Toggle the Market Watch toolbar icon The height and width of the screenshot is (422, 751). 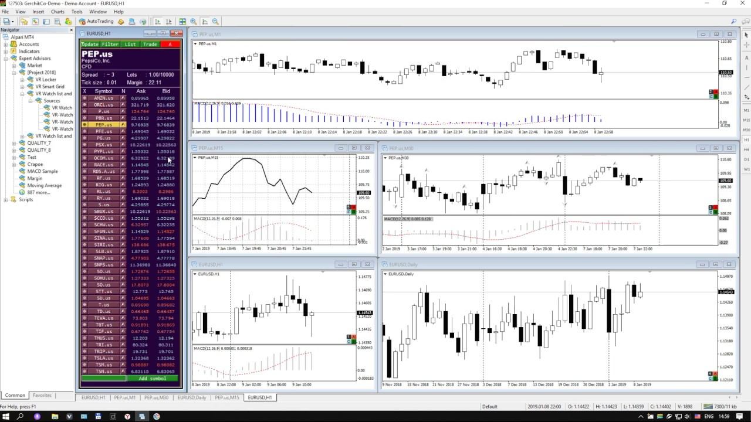click(35, 22)
